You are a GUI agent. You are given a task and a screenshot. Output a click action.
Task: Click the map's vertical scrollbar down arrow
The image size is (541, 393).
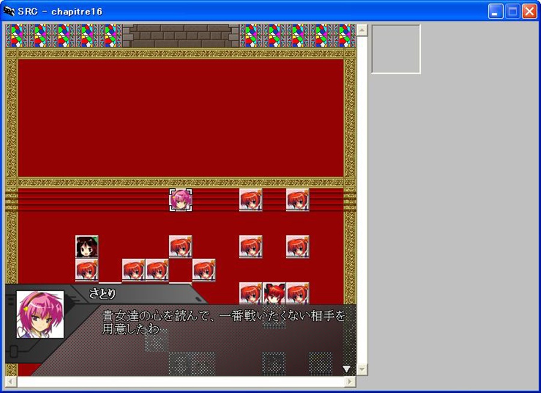(x=362, y=370)
